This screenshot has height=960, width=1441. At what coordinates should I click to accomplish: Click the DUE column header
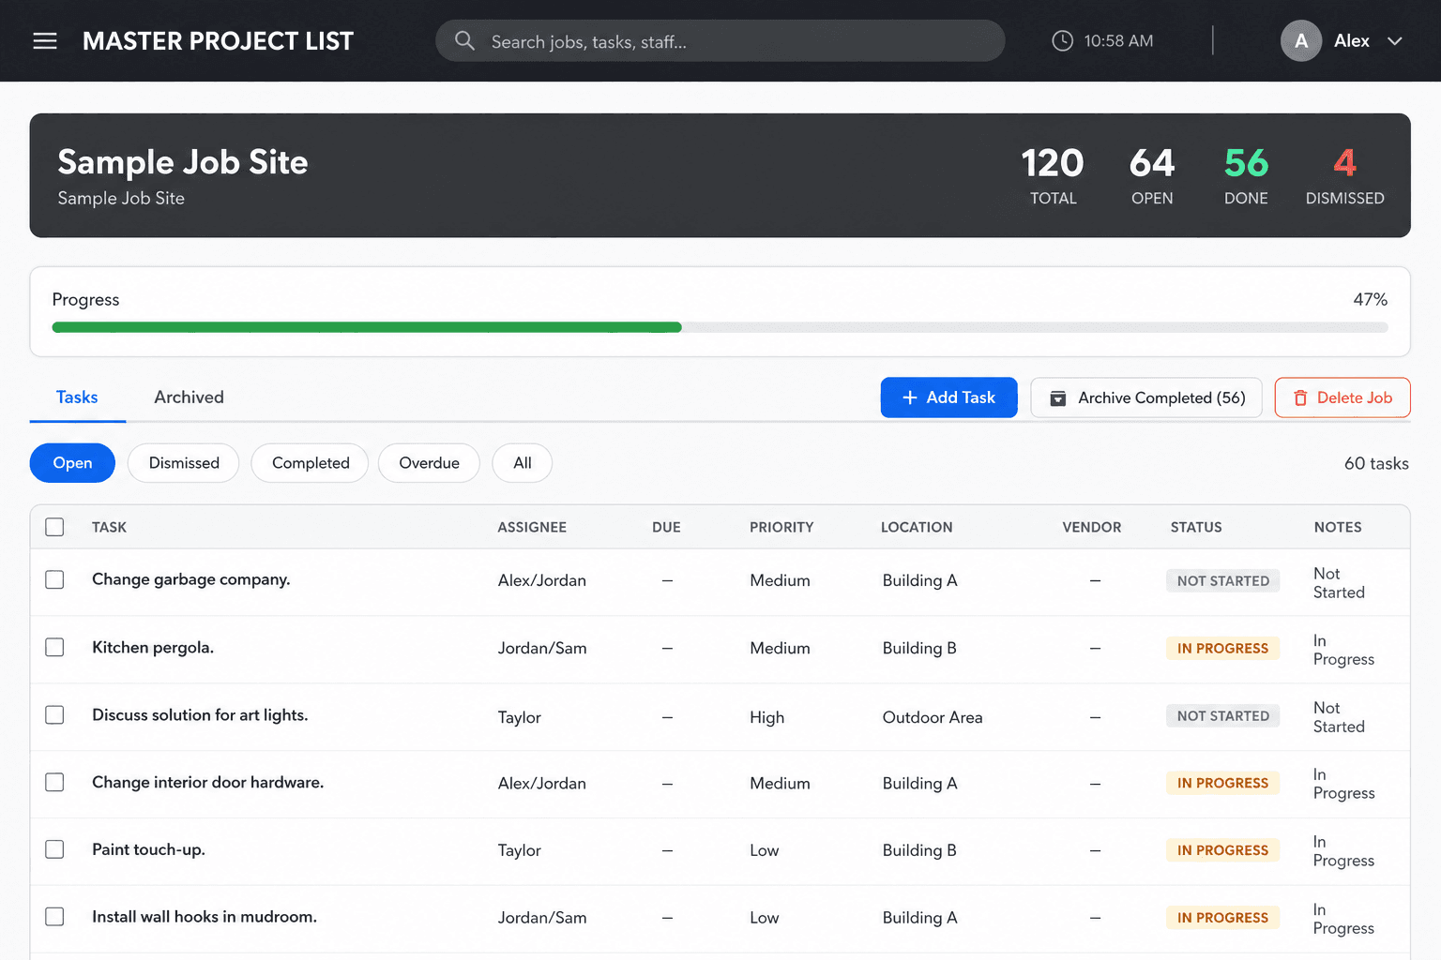coord(666,527)
